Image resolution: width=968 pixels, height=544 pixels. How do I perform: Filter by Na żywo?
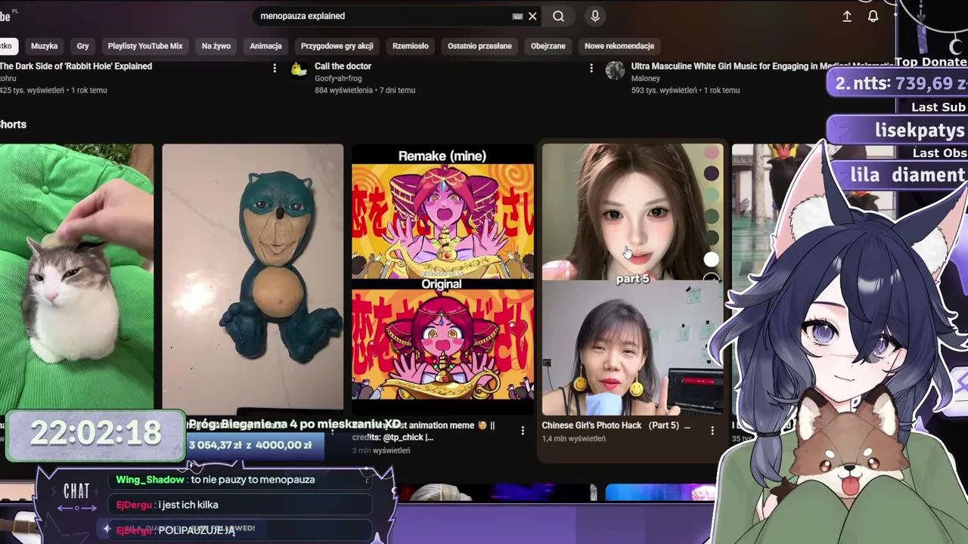click(x=216, y=46)
